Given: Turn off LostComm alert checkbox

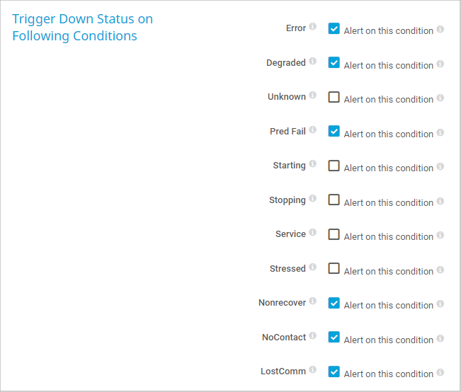Looking at the screenshot, I should tap(334, 372).
